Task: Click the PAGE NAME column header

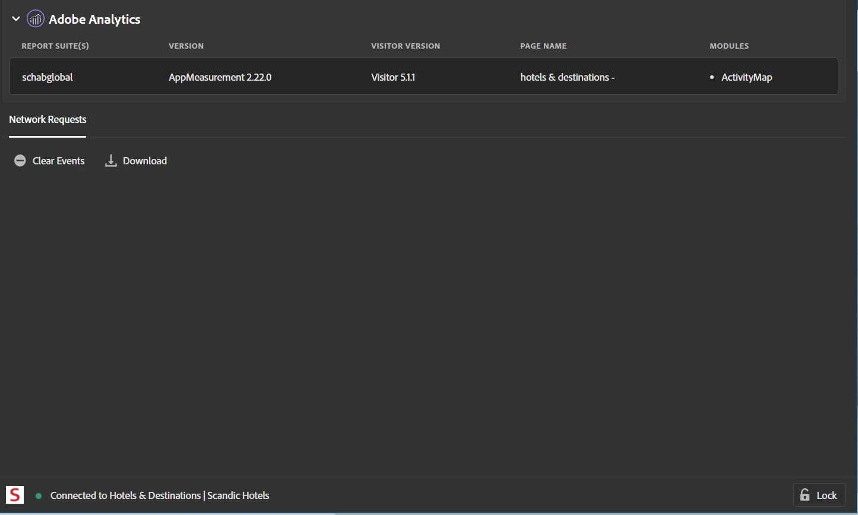Action: (x=543, y=46)
